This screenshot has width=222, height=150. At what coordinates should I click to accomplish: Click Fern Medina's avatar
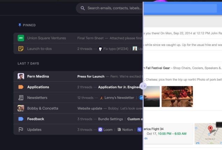click(x=21, y=76)
